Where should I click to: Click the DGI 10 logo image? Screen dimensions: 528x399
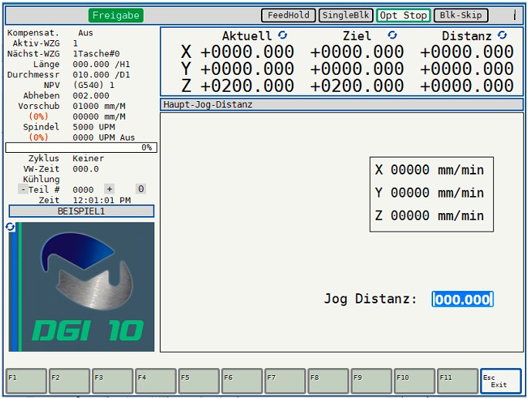click(82, 287)
